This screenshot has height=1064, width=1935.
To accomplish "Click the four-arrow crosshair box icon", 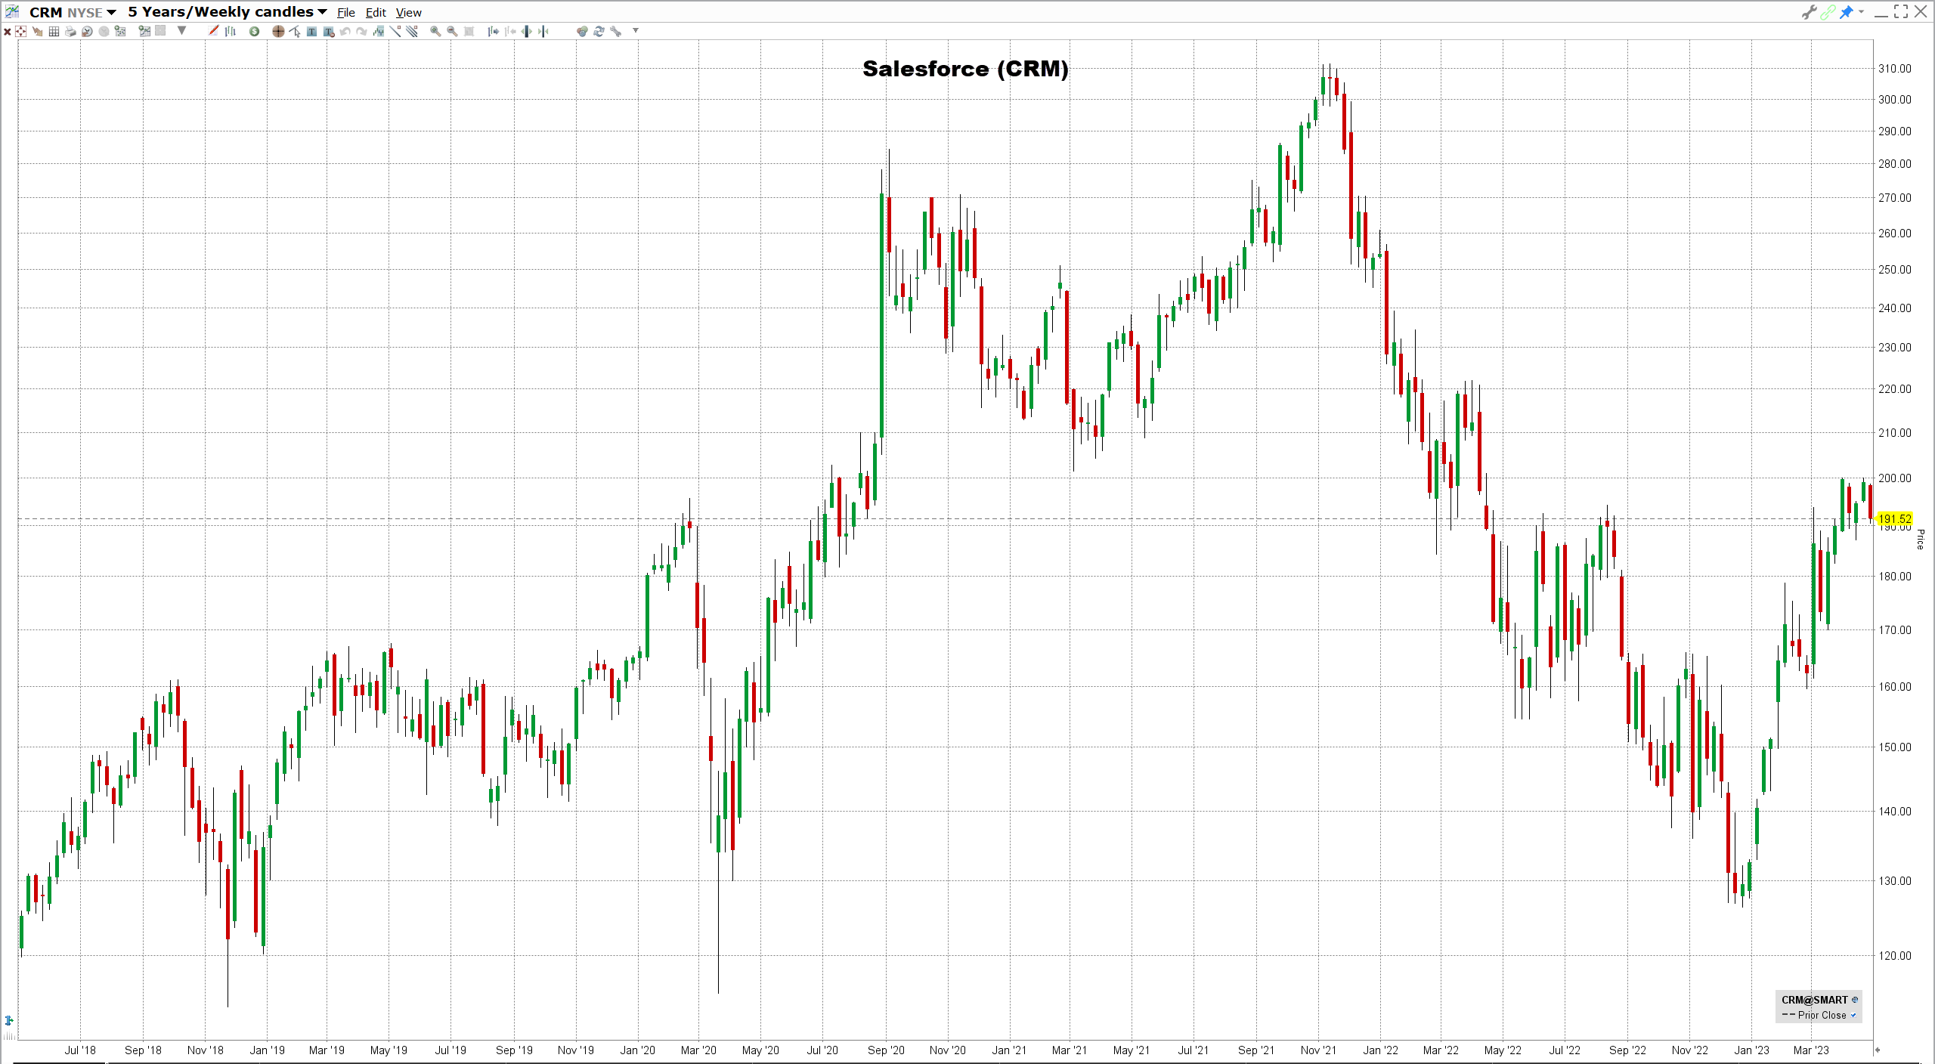I will tap(21, 32).
